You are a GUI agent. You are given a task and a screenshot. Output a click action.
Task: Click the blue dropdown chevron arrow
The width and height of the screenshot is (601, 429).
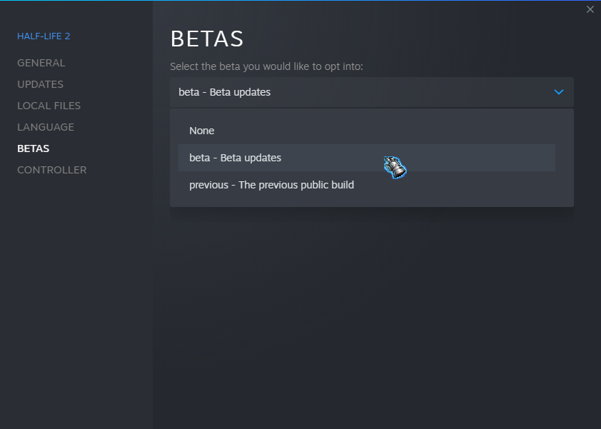(559, 92)
